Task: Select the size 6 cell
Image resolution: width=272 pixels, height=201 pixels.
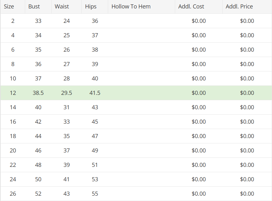Action: click(13, 50)
